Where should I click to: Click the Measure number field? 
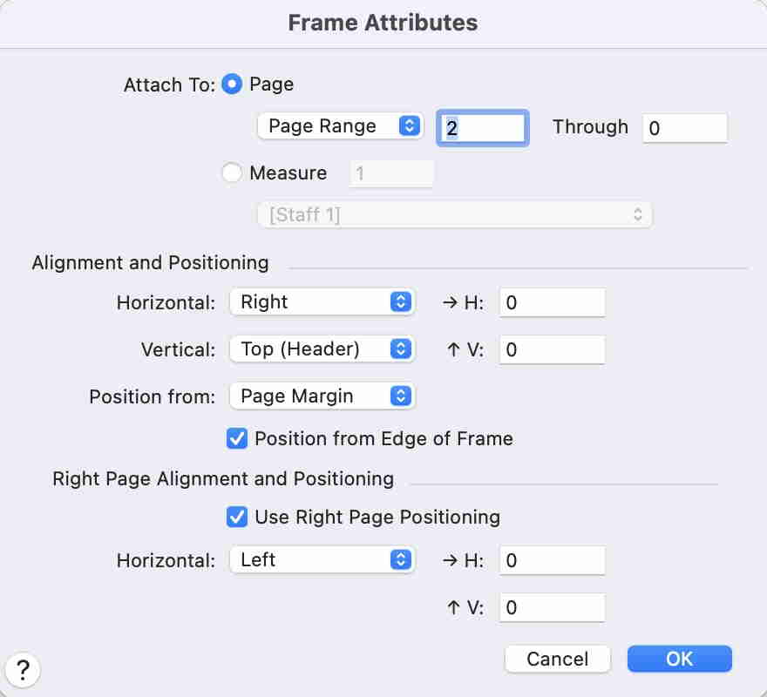point(391,174)
